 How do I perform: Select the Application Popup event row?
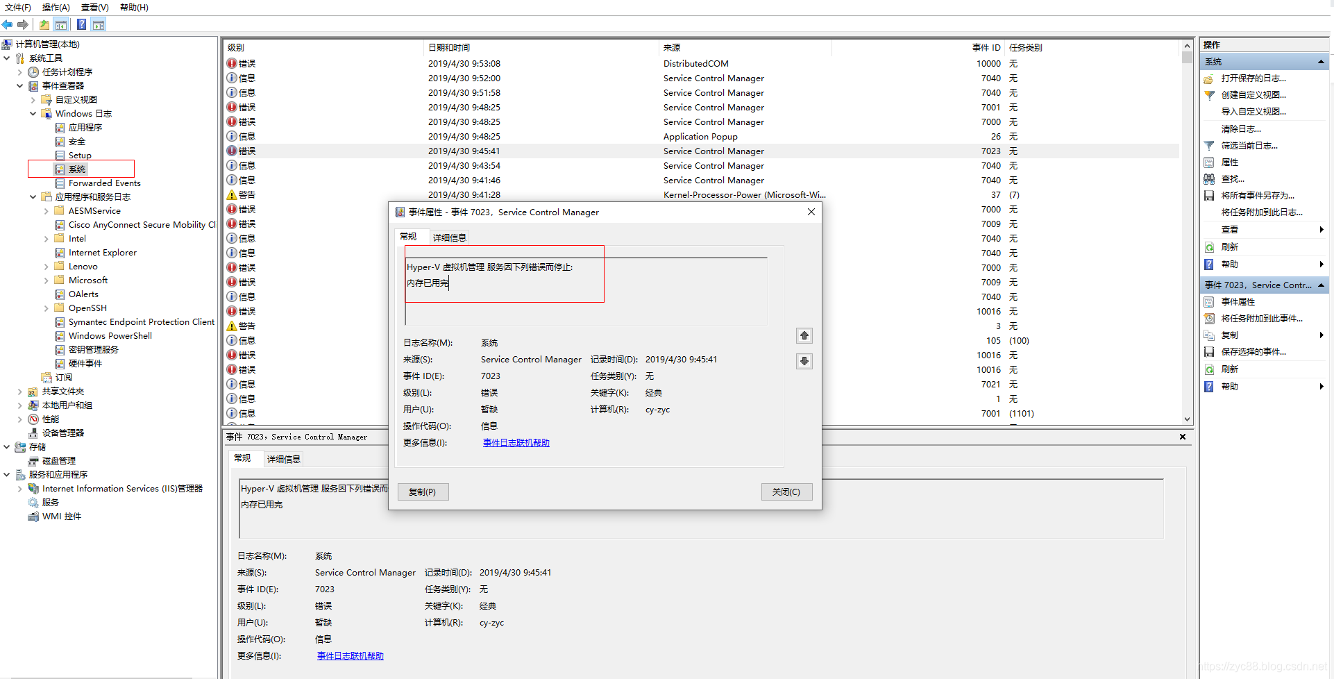point(702,137)
